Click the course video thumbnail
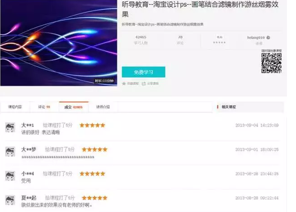Image resolution: width=296 pixels, height=212 pixels. [59, 43]
